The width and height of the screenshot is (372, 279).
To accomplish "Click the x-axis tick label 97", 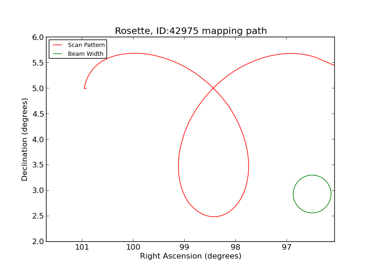I will (x=286, y=247).
